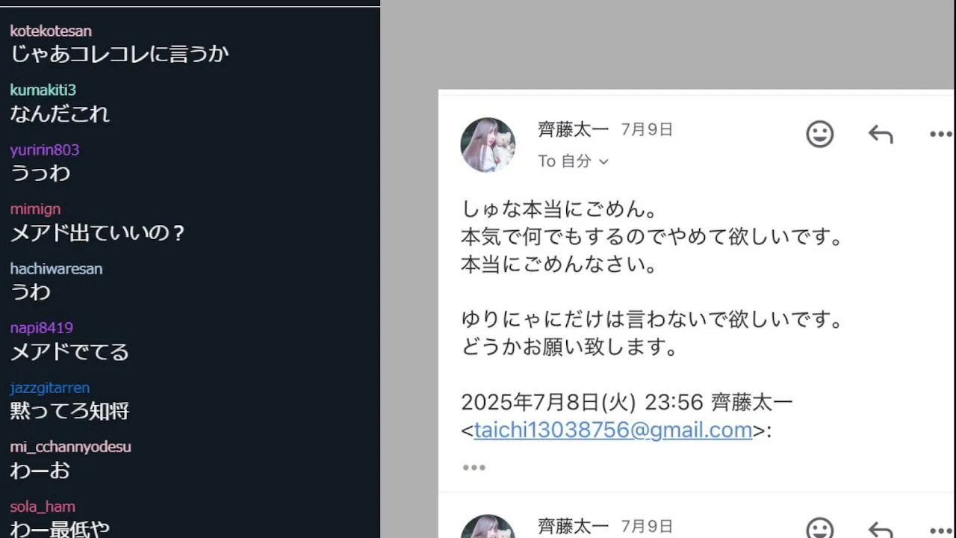Viewport: 956px width, 538px height.
Task: Open the more options dots on first email
Action: (x=940, y=134)
